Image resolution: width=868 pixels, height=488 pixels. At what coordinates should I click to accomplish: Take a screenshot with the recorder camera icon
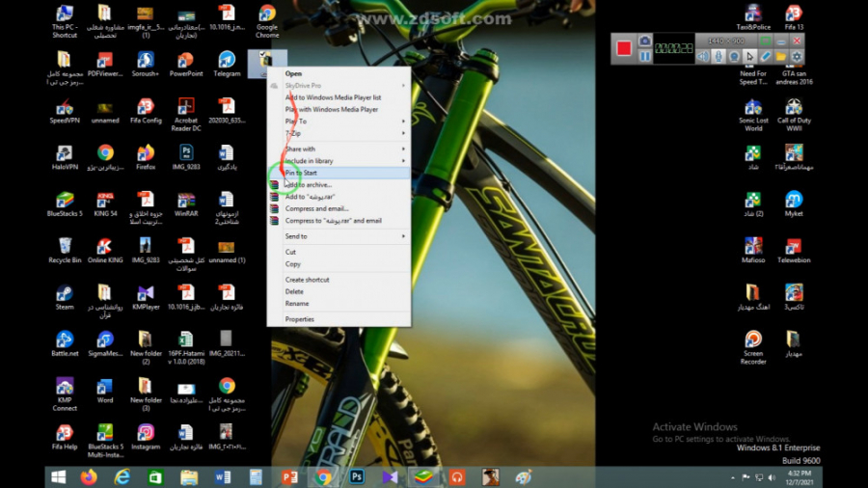(x=645, y=41)
